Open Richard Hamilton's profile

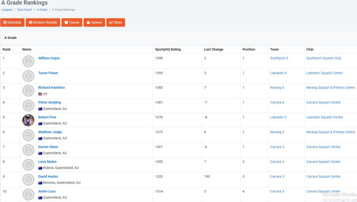click(x=52, y=88)
